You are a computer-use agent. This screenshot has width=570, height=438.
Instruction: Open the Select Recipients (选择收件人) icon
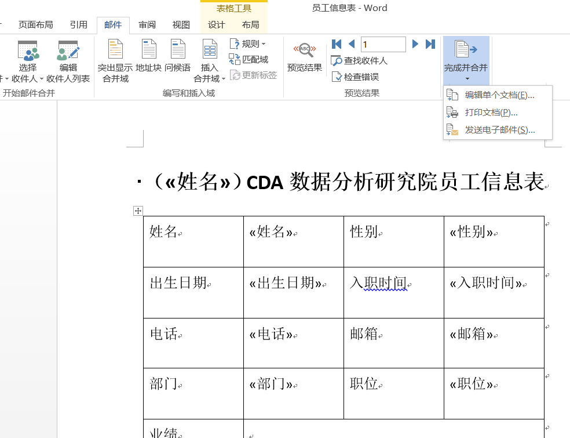pyautogui.click(x=28, y=50)
